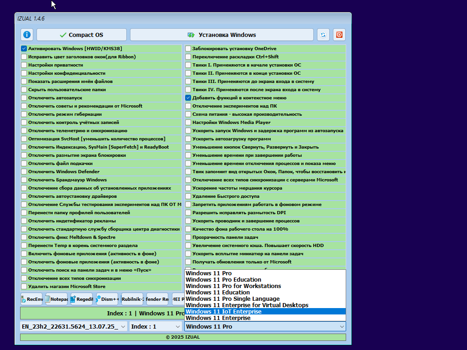Check Заблокировать установку OneDrive
Viewport: 467px width, 350px height.
(188, 48)
